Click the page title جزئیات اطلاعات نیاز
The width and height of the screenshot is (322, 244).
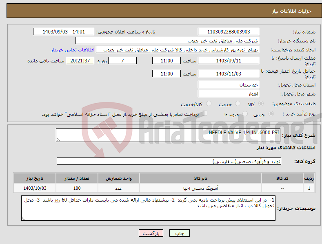[292, 11]
